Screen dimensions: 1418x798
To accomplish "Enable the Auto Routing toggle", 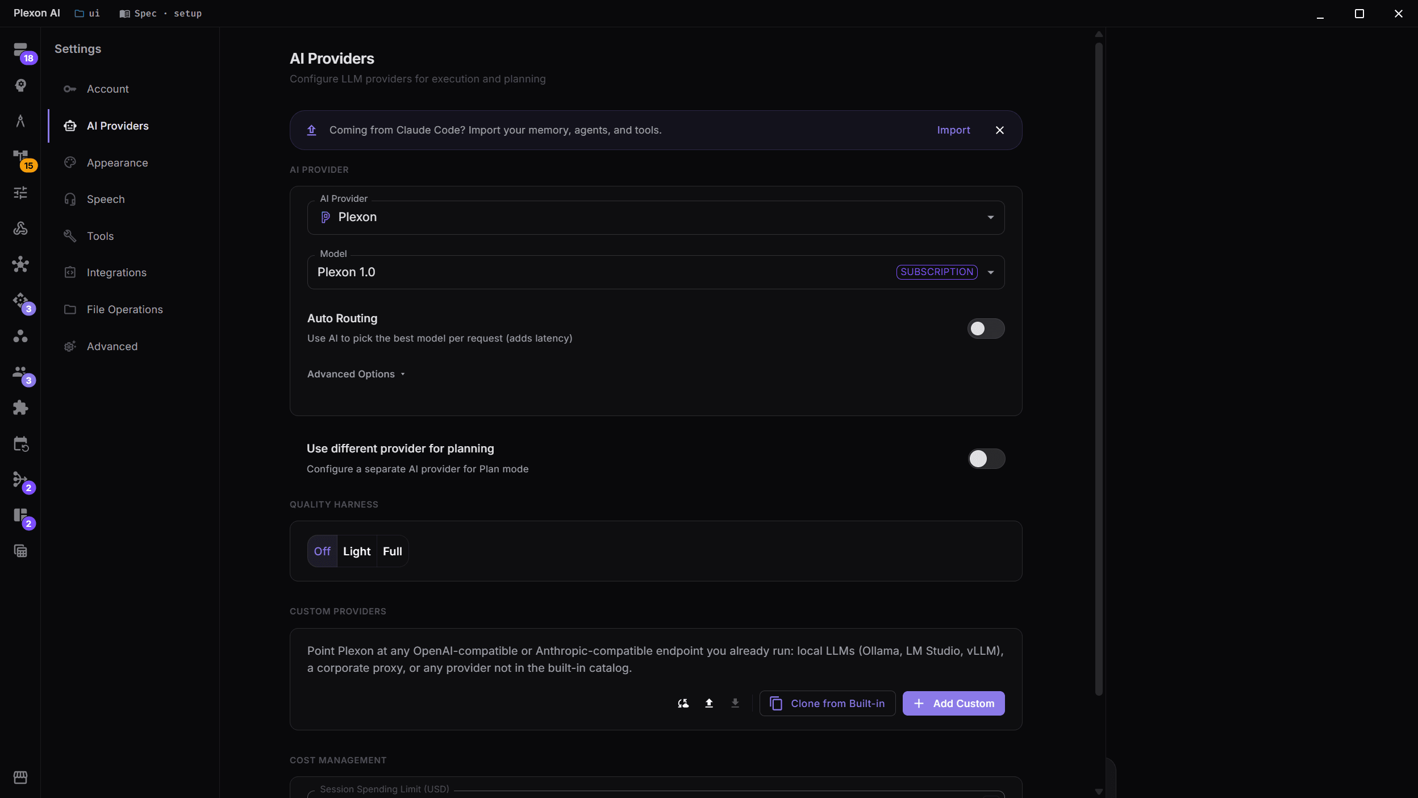I will [986, 329].
